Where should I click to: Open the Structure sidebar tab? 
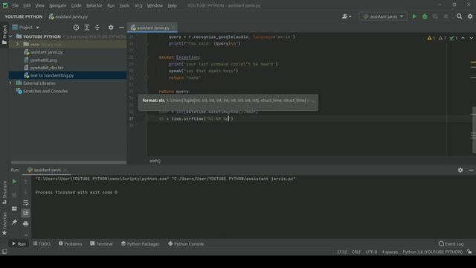tap(4, 192)
